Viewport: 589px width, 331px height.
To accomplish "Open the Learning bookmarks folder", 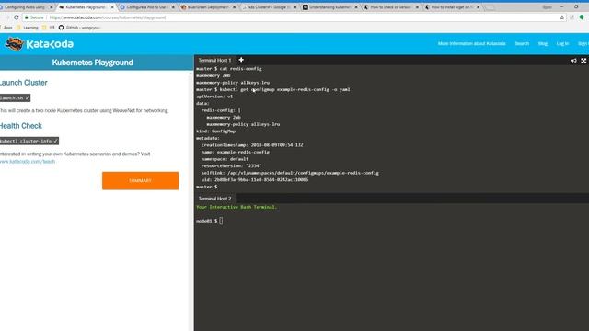I will [28, 28].
